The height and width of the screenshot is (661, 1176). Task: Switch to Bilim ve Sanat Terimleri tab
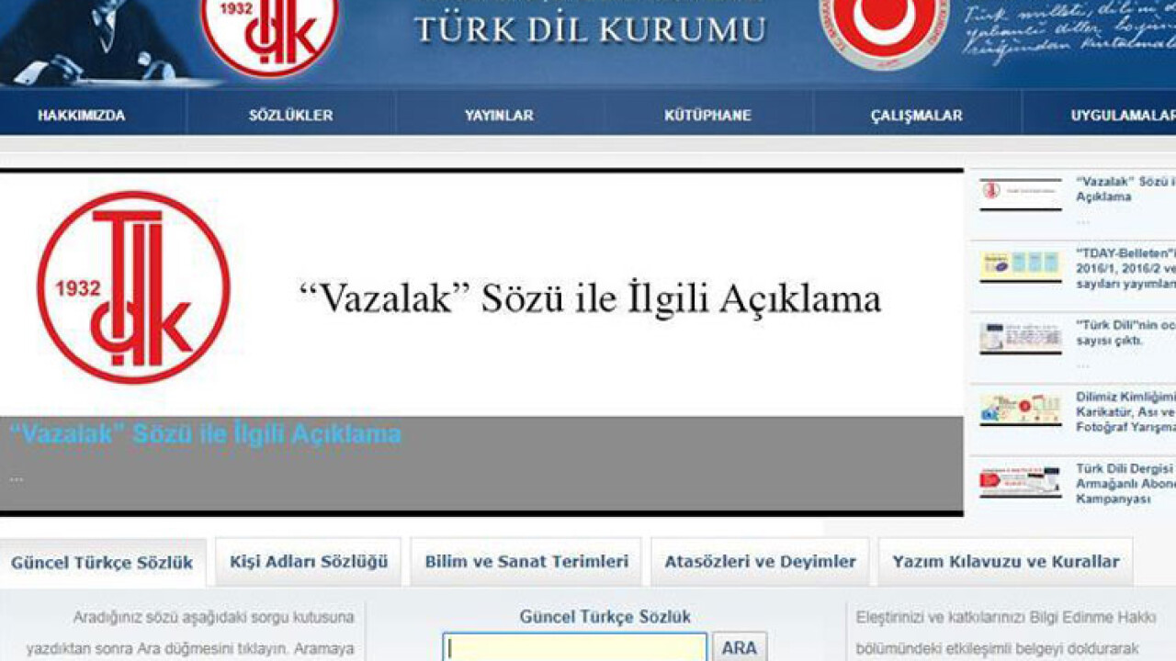pyautogui.click(x=526, y=562)
